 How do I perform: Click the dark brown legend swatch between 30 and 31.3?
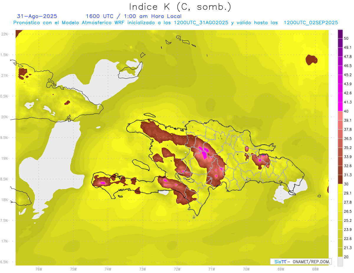click(340, 179)
